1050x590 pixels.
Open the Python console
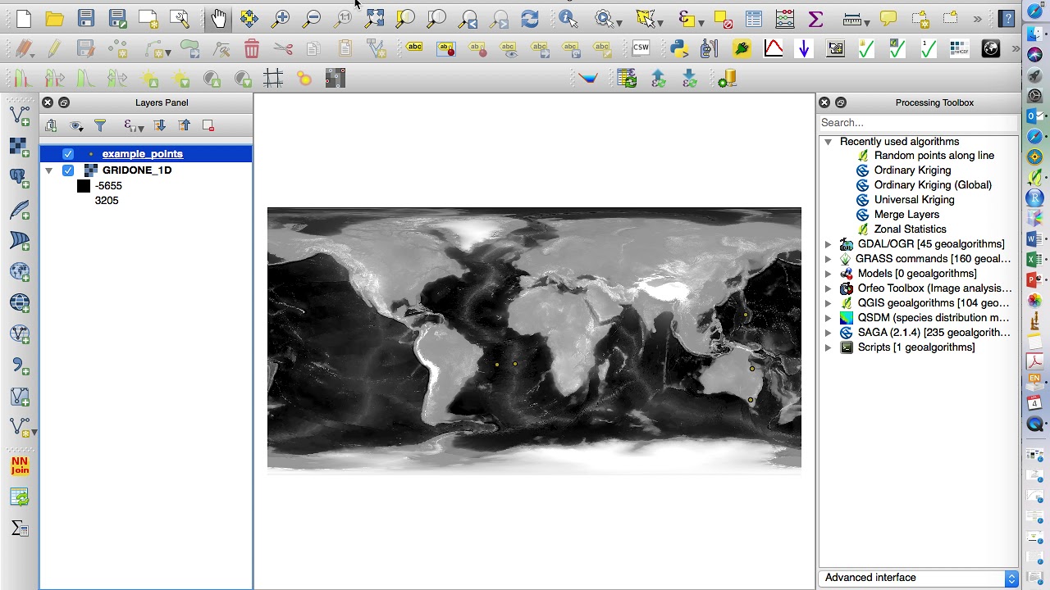coord(679,49)
